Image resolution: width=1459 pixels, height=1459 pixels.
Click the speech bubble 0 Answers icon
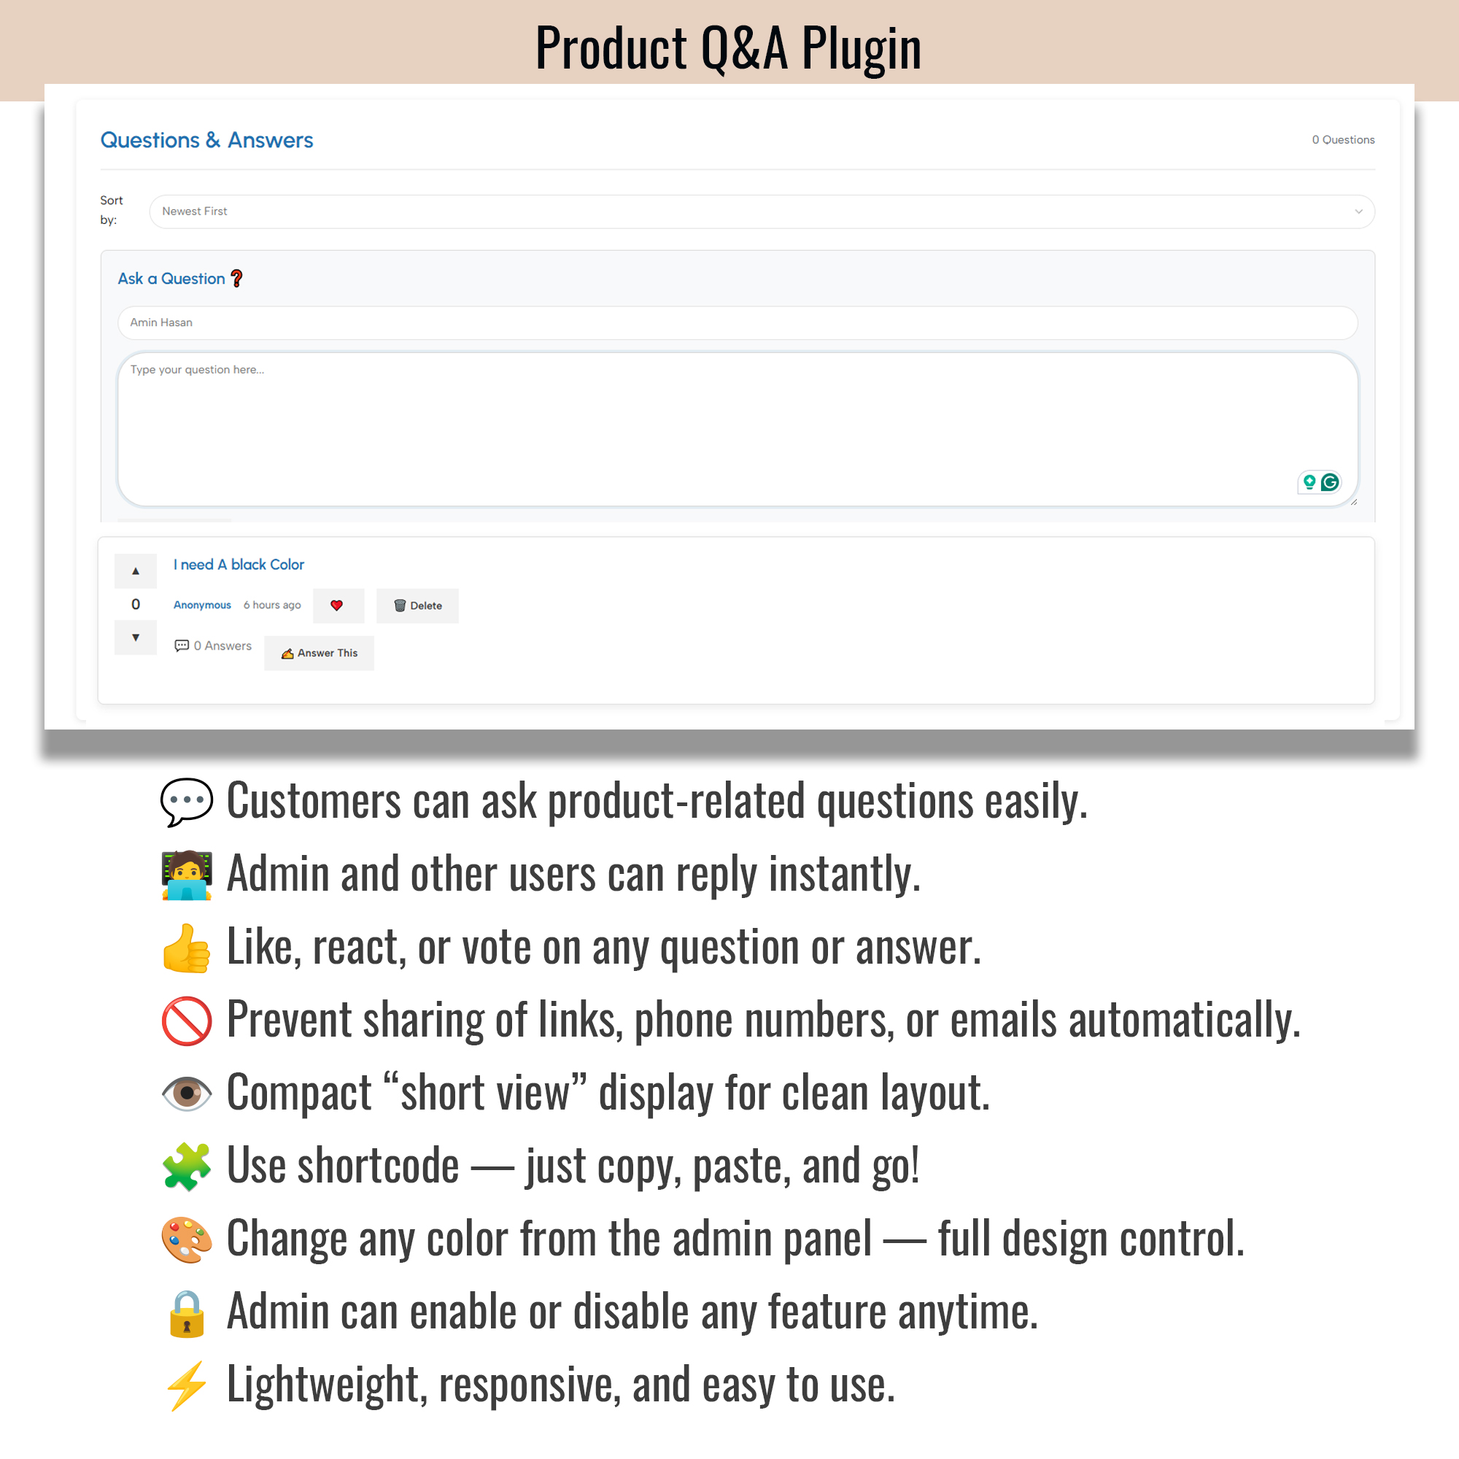[x=182, y=646]
